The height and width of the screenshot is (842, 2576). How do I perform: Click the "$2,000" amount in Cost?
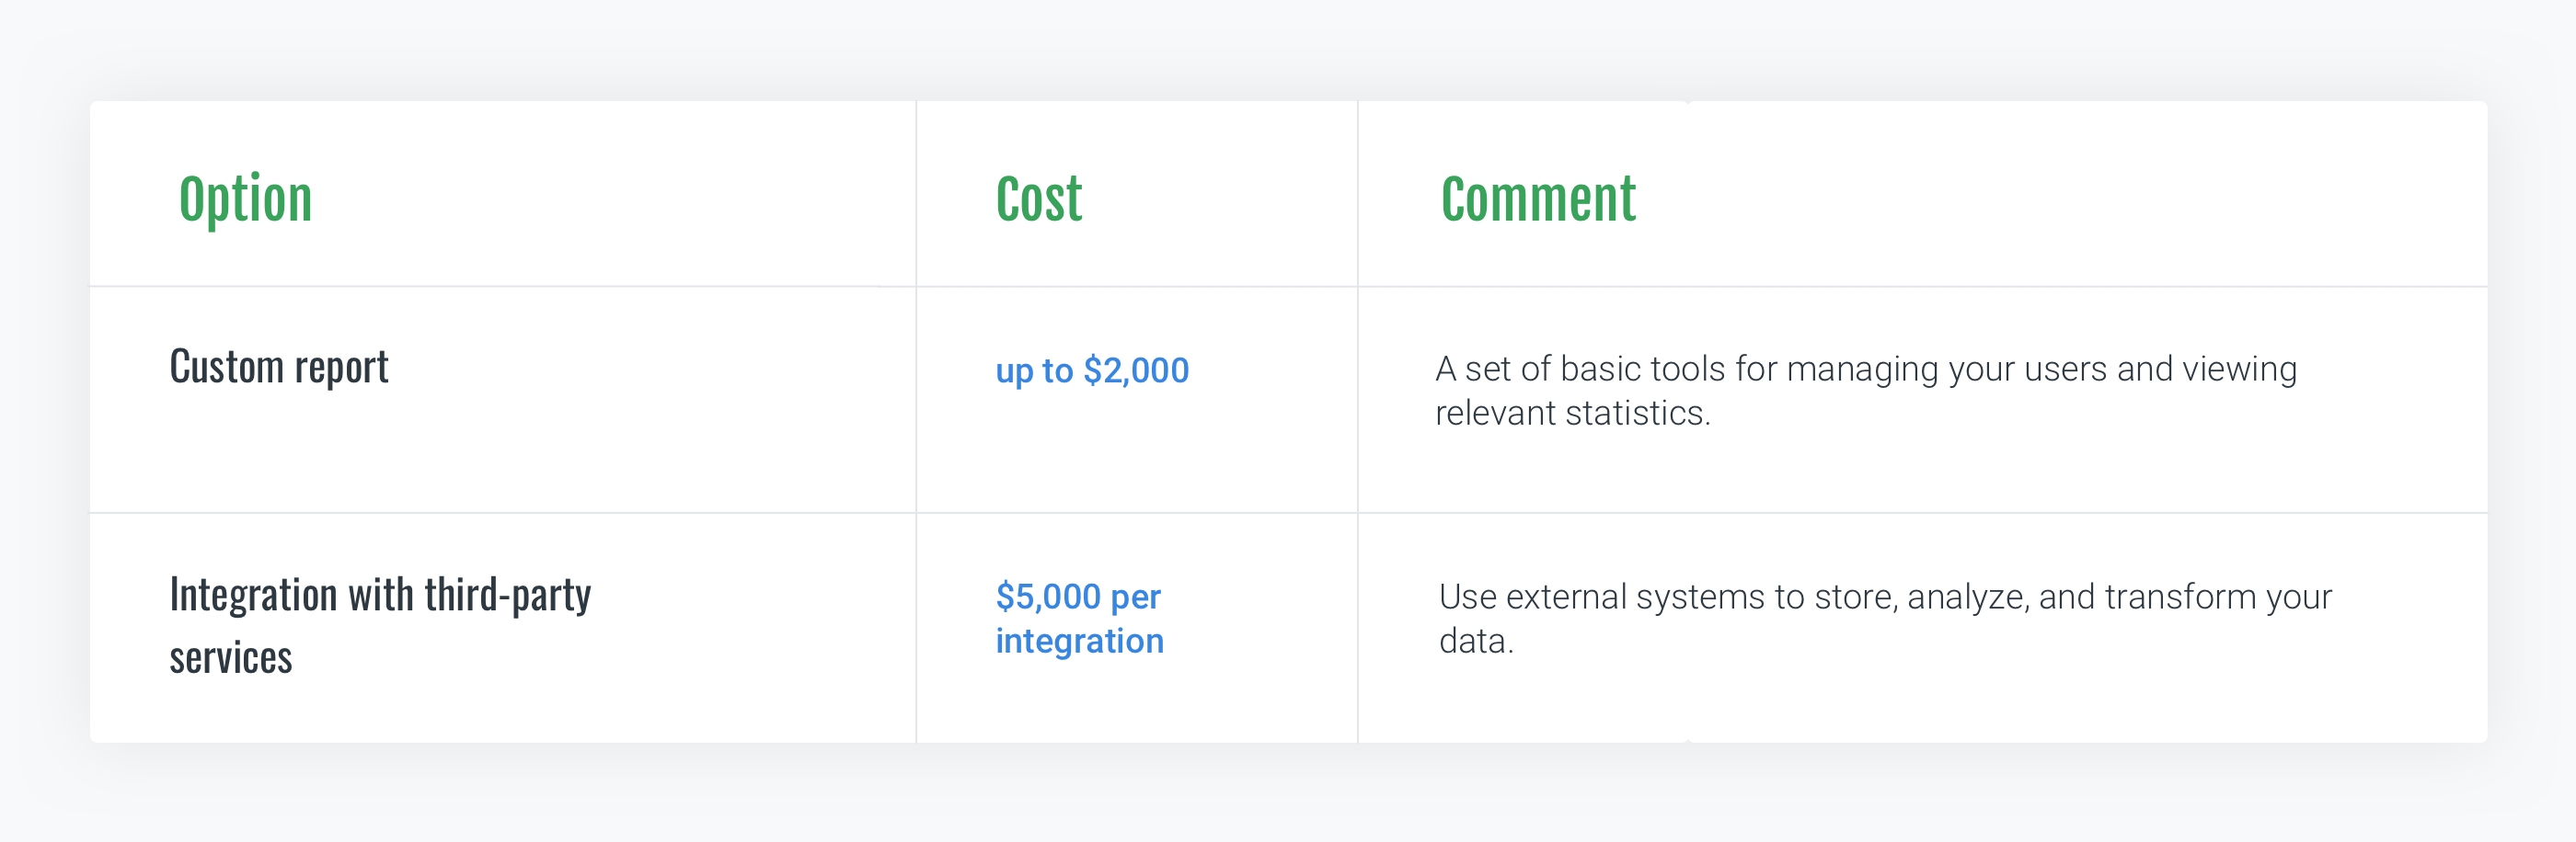pos(1137,370)
